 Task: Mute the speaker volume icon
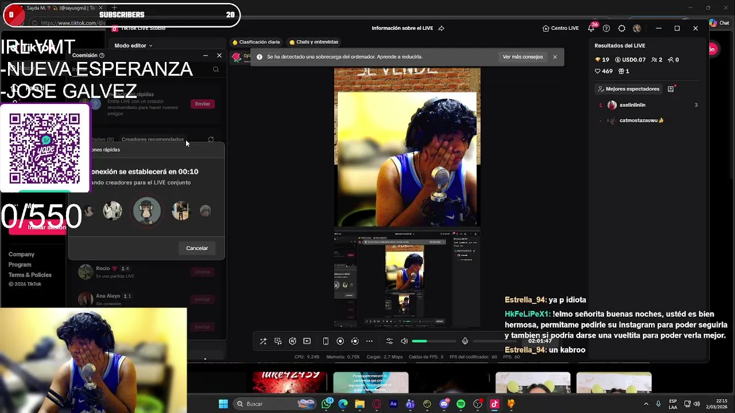tap(404, 341)
